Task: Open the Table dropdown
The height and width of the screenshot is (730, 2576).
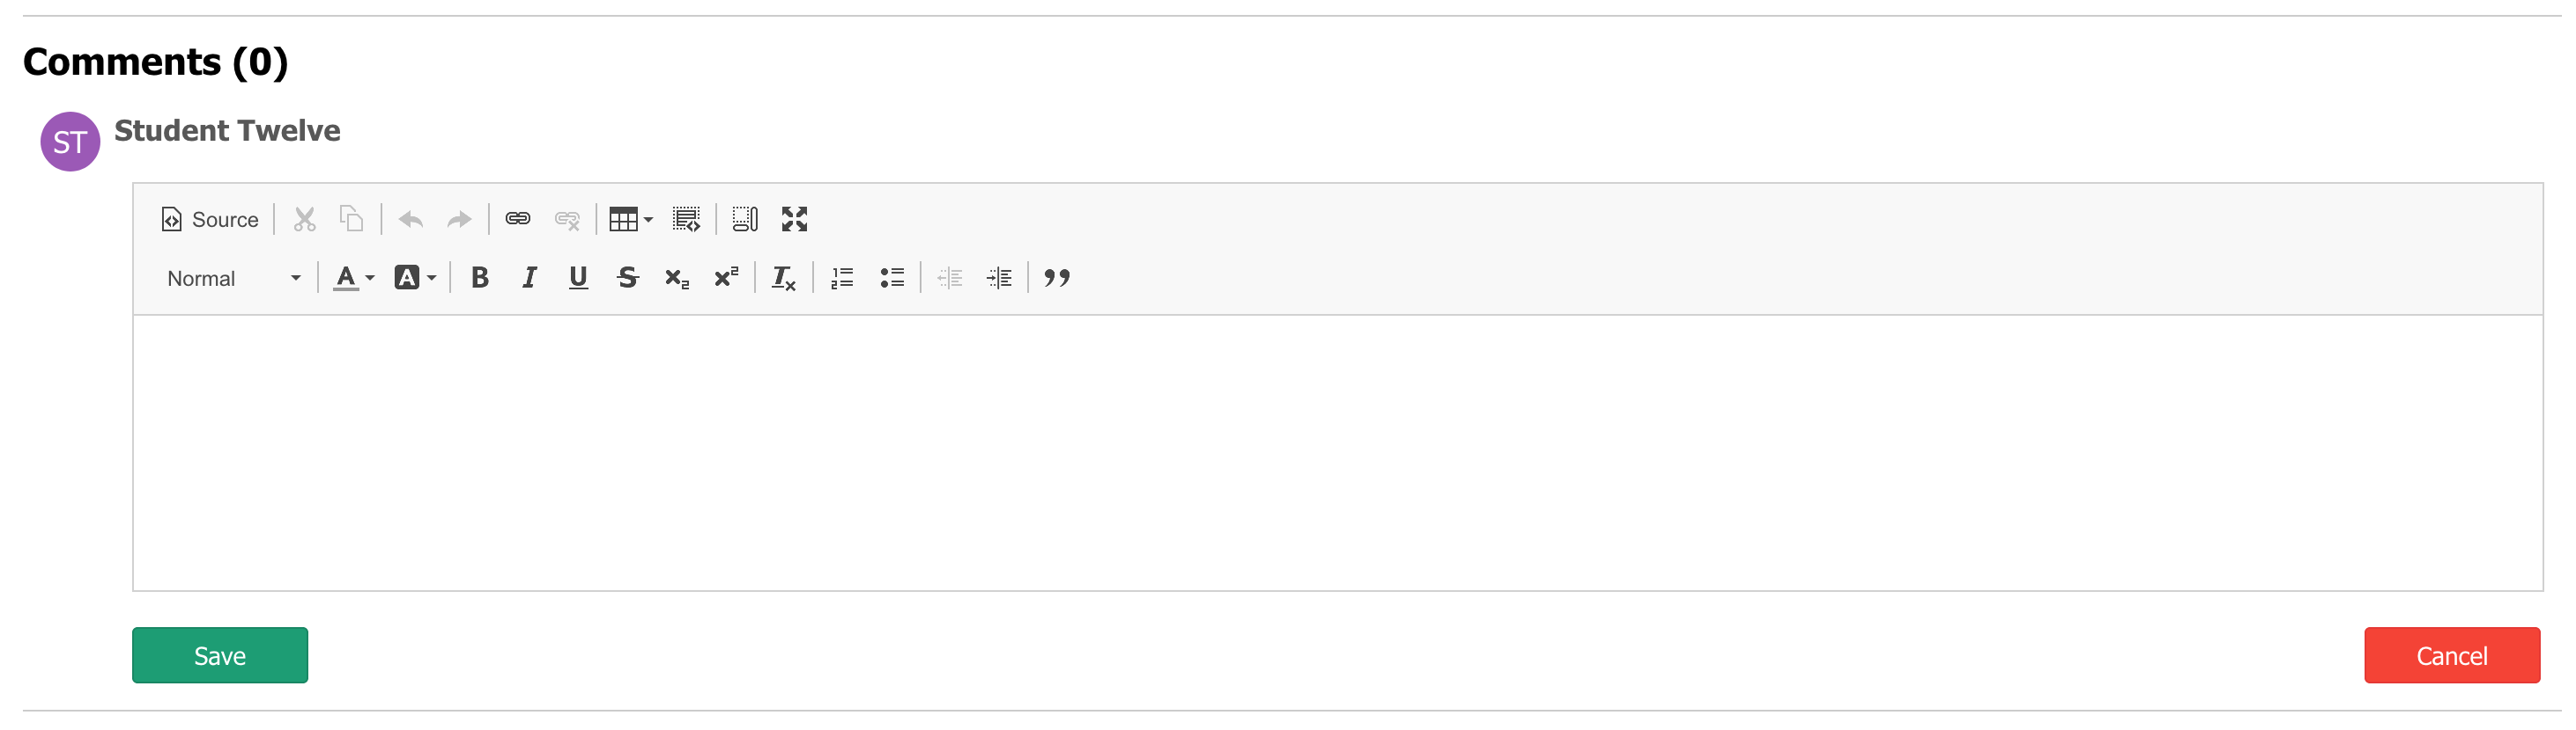Action: tap(631, 219)
